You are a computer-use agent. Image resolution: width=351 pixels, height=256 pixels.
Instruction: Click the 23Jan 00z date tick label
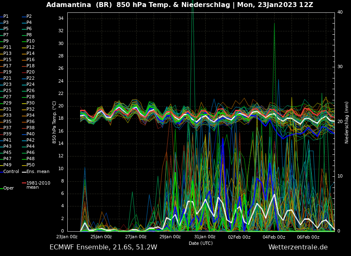67,237
